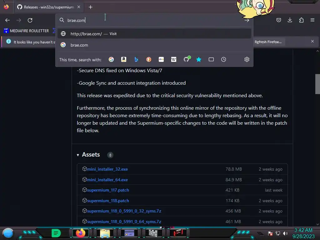The image size is (320, 240).
Task: Reload the current page
Action: [x=30, y=20]
